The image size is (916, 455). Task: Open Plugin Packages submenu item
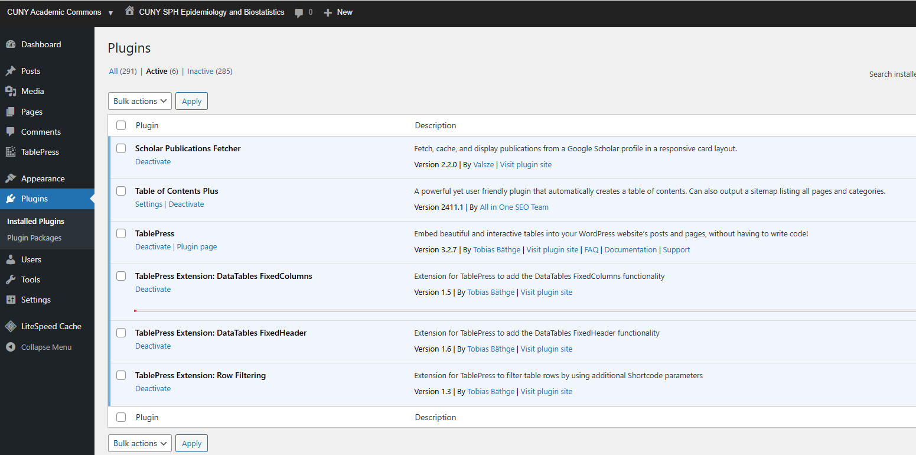(34, 238)
